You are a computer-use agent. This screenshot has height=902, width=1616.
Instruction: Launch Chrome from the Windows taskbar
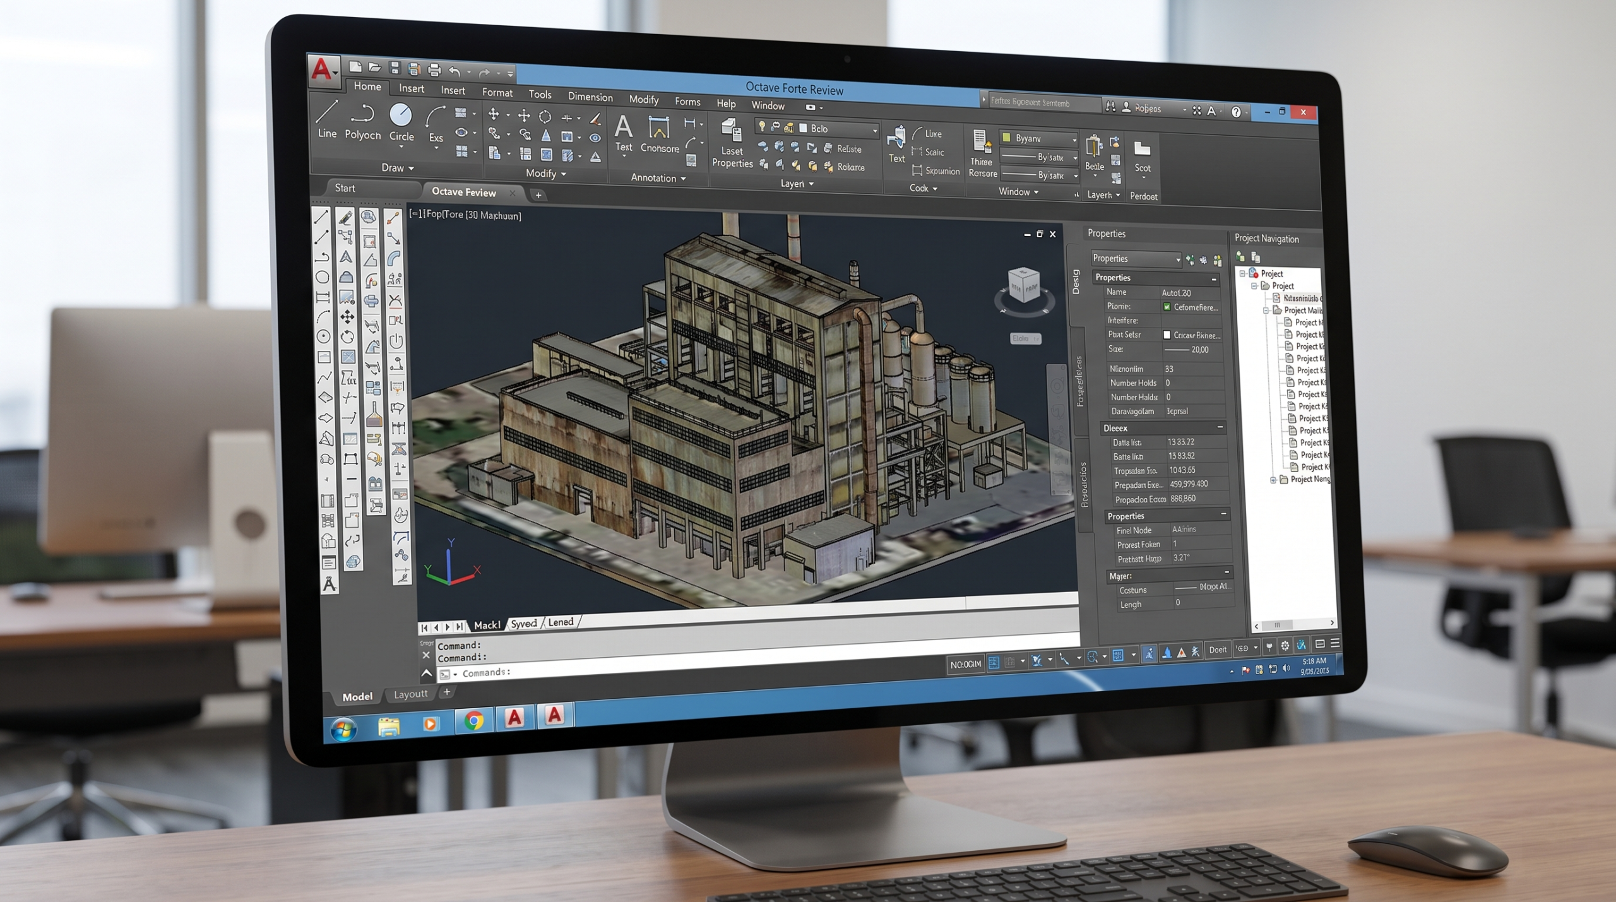(x=473, y=720)
